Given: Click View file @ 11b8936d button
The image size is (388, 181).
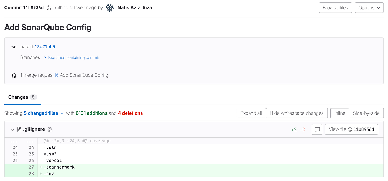Looking at the screenshot, I should (x=351, y=129).
